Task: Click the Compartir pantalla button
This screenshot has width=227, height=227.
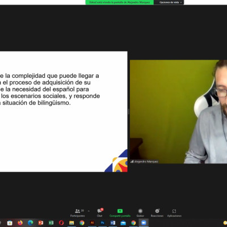Action: point(120,213)
